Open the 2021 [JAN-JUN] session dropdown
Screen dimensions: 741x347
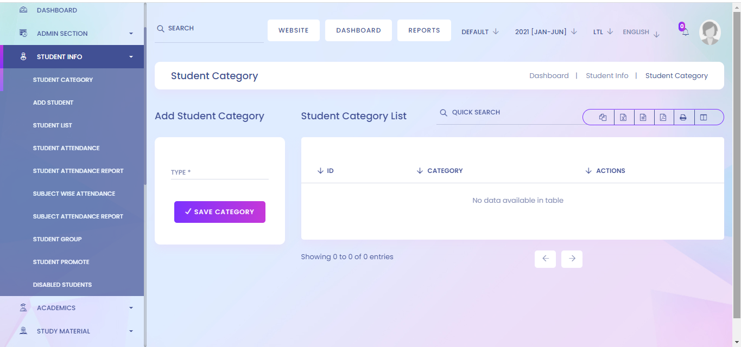(546, 32)
